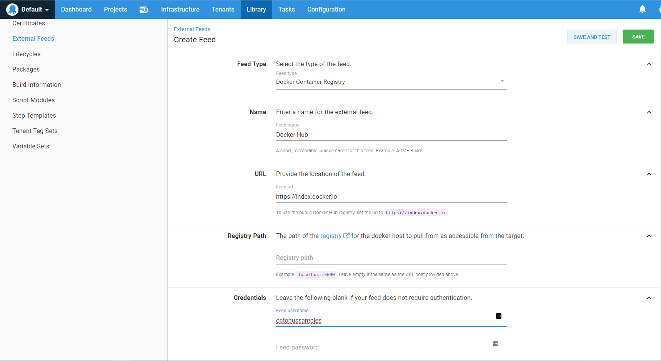Collapse the Registry Path section

(649, 236)
